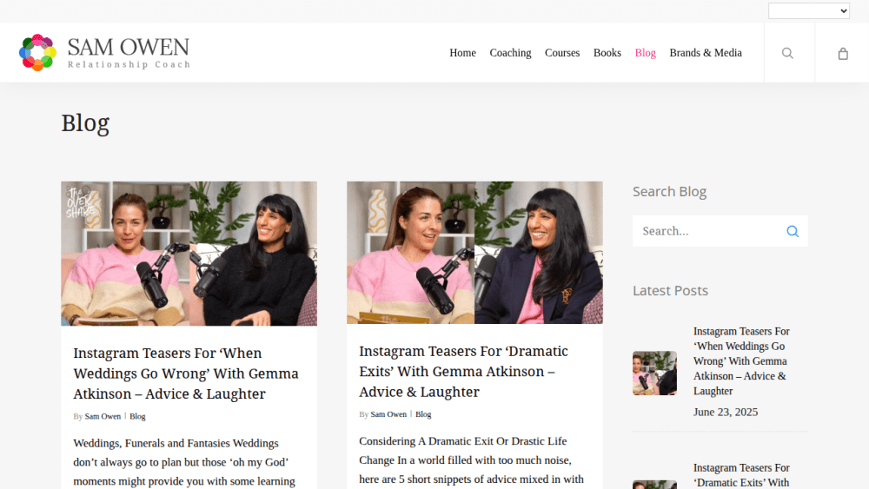Click Sam Owen author link under Dramatic Exits post

(388, 414)
